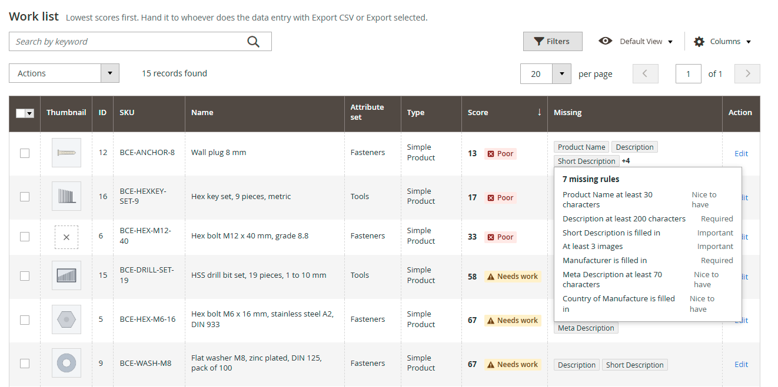This screenshot has width=778, height=387.
Task: Click the placeholder thumbnail for BCE-HEX-M12-40
Action: 67,237
